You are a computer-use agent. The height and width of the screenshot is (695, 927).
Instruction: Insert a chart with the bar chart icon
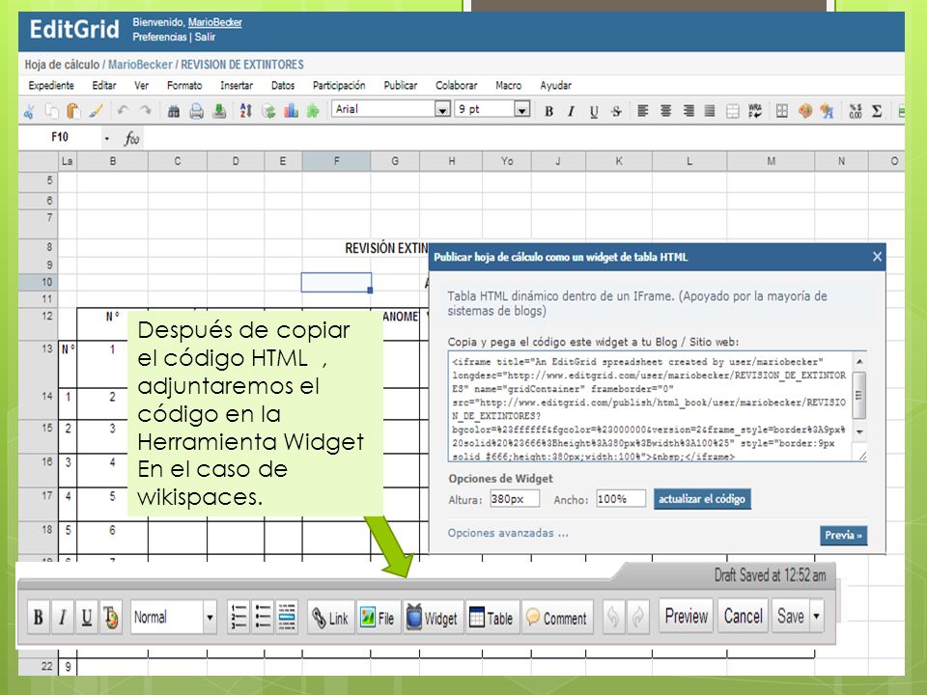click(291, 110)
